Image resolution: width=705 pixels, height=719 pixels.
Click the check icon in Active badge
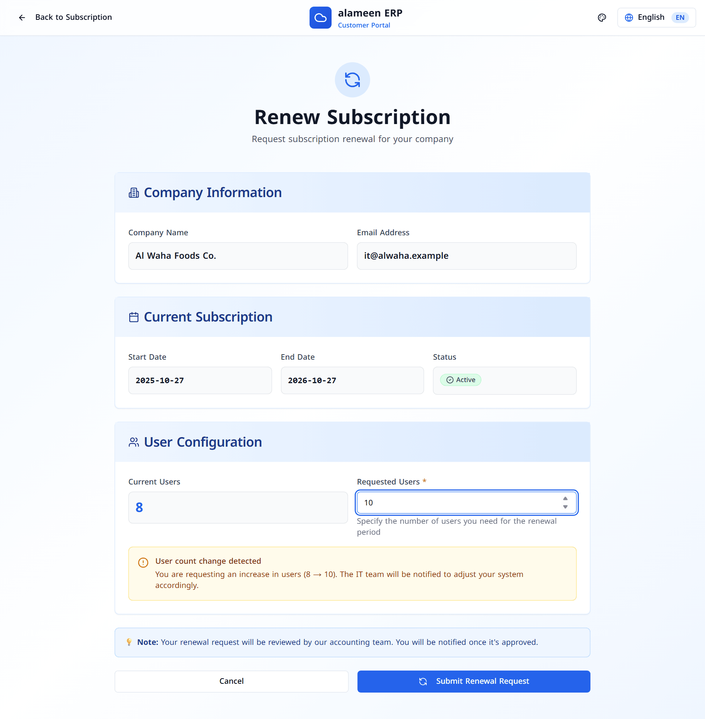coord(450,380)
